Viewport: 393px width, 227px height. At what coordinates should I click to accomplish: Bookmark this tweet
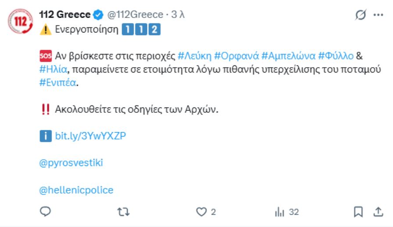(x=358, y=212)
